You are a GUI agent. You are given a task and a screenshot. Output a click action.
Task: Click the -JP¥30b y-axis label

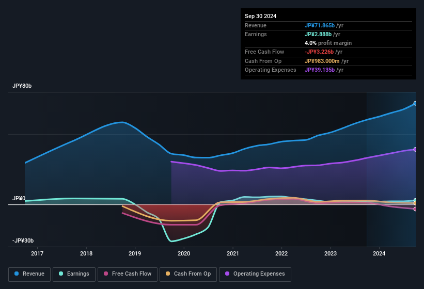[23, 241]
